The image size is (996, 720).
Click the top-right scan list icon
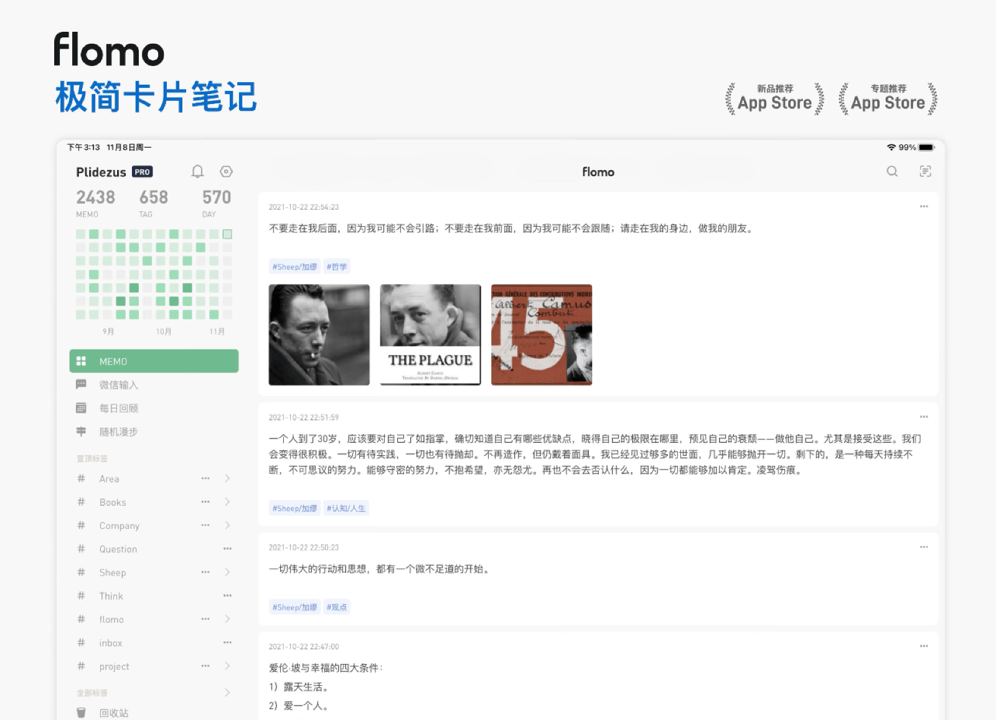[925, 172]
